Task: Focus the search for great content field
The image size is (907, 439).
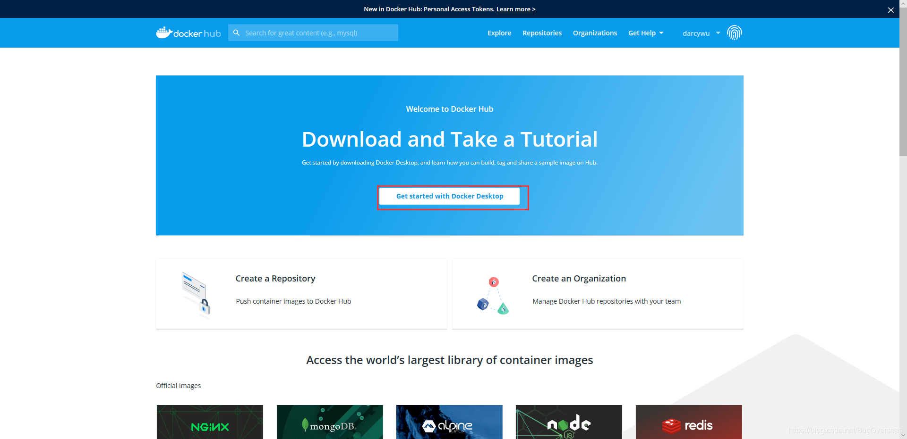Action: [313, 33]
